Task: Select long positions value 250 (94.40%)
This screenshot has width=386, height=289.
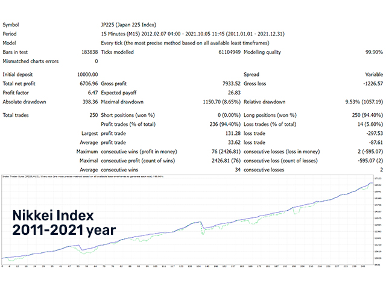Action: point(367,115)
